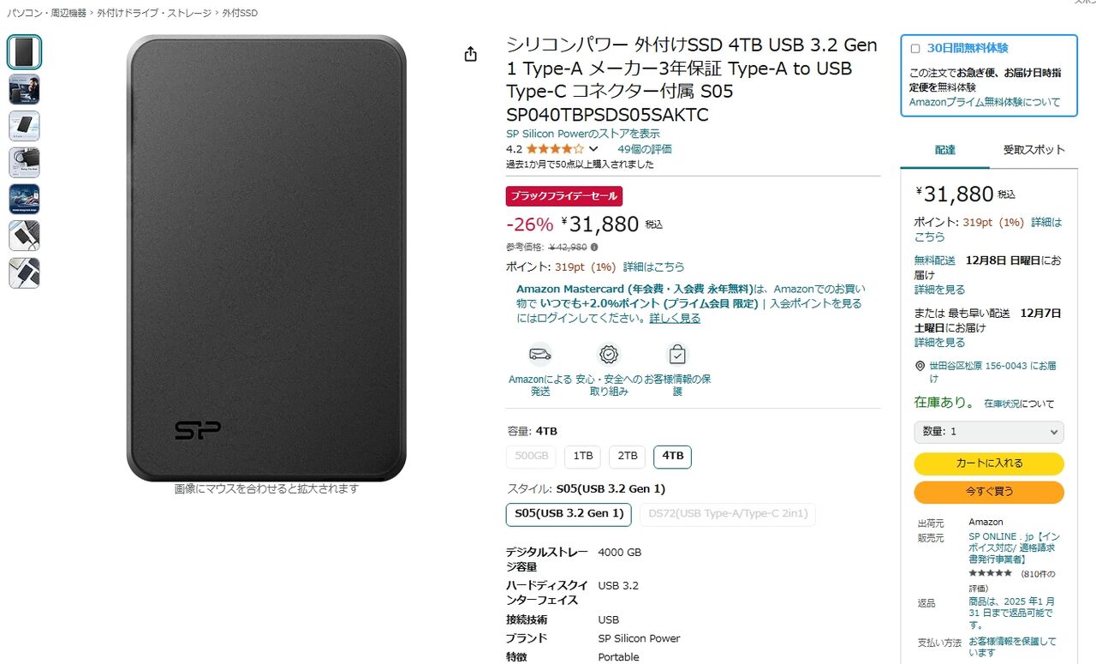Switch to the 受取スポット tab
This screenshot has height=664, width=1096.
1034,150
